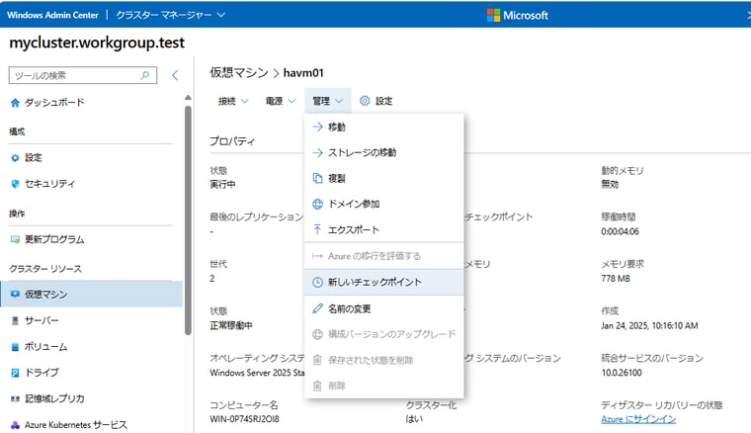Click the ドライブ disk icon
This screenshot has width=751, height=433.
tap(15, 373)
